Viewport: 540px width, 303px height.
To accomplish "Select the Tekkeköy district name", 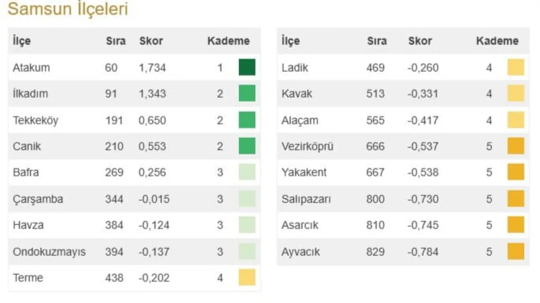I will coord(35,120).
